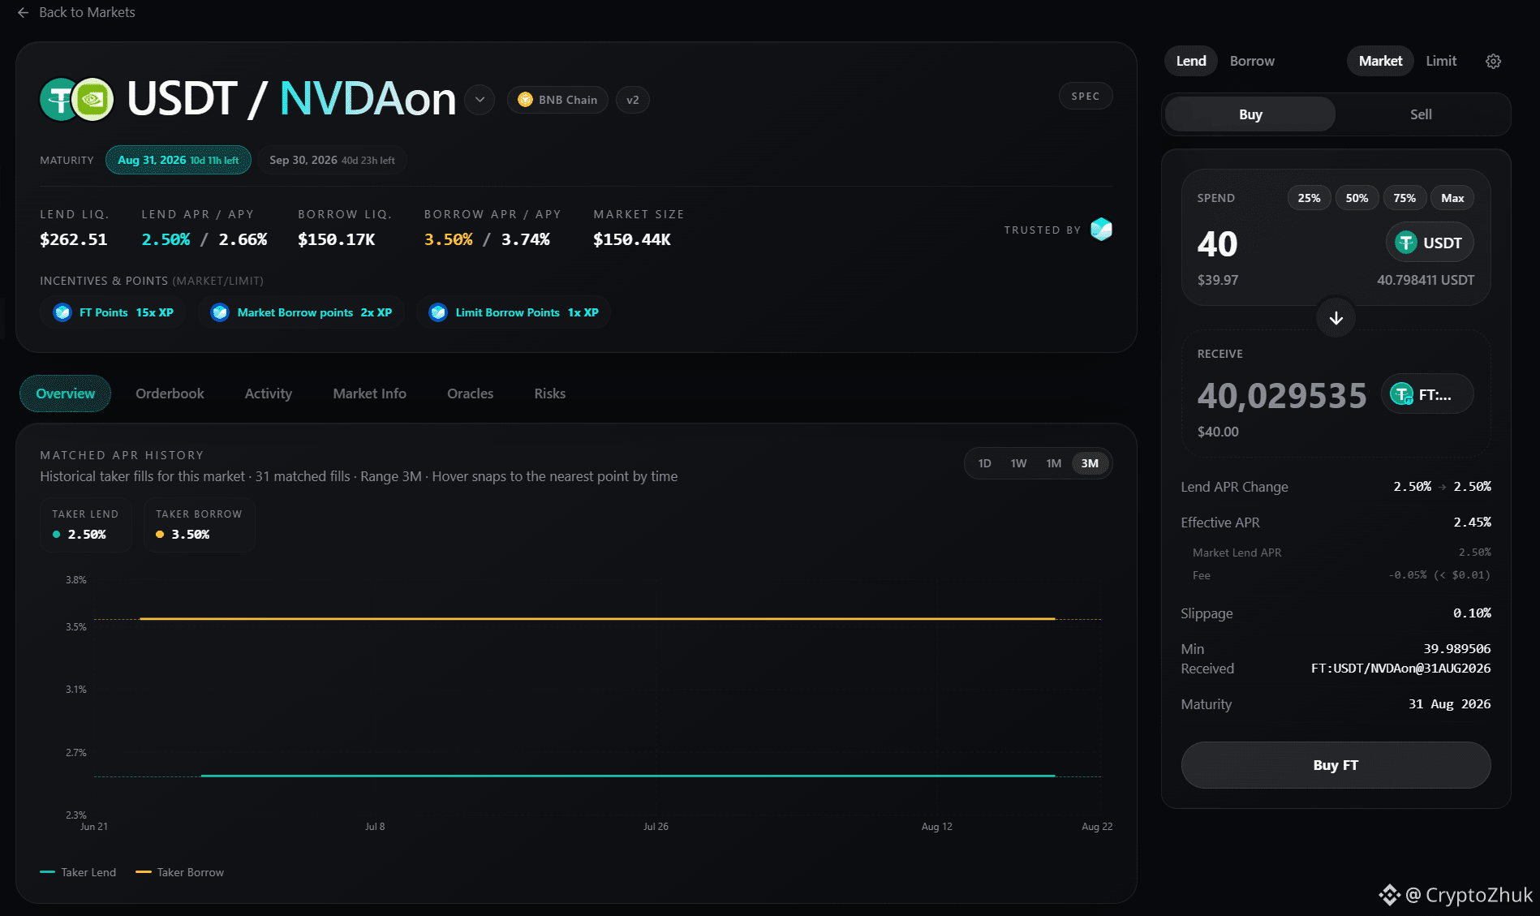Open the Oracles tab
The image size is (1540, 916).
[x=470, y=393]
